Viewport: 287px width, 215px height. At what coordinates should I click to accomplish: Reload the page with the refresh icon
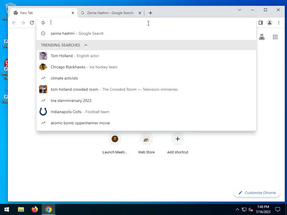click(32, 23)
